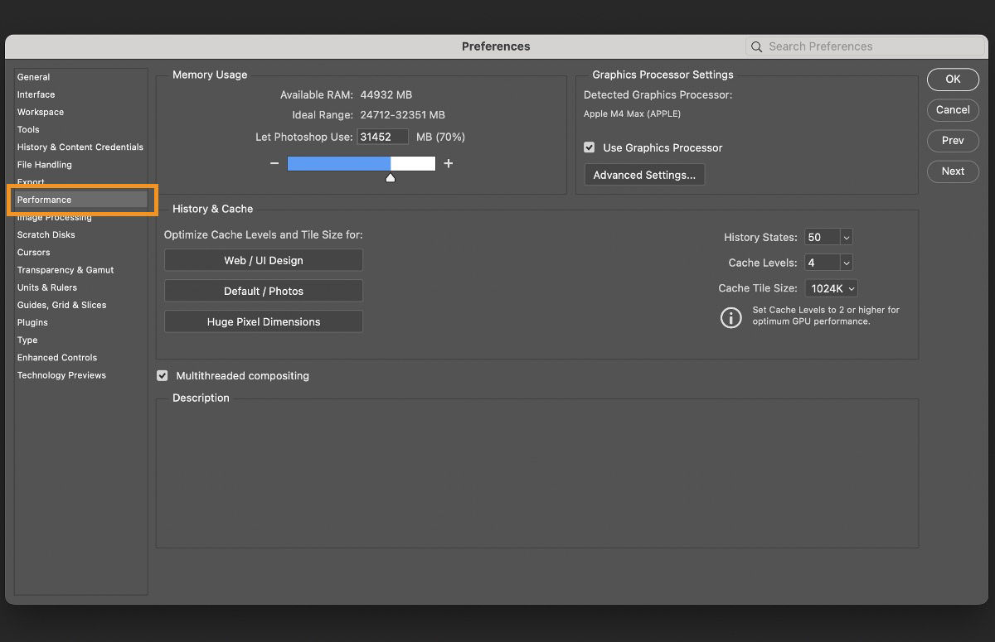The image size is (995, 642).
Task: Click the magnifying glass in Search Preferences
Action: point(755,46)
